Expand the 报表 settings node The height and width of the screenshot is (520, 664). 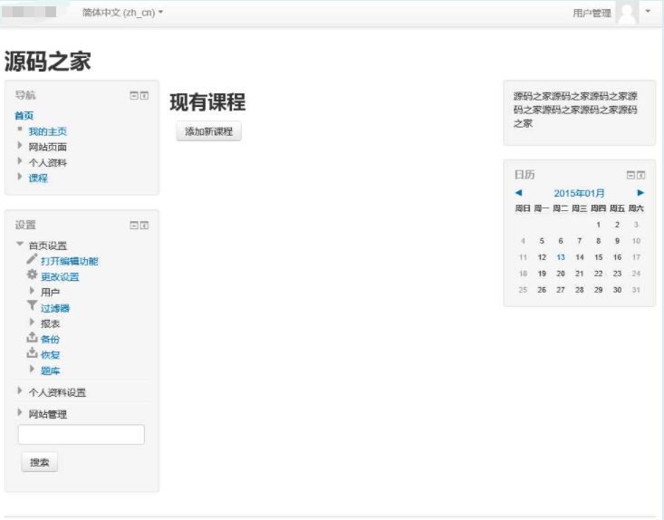coord(32,323)
